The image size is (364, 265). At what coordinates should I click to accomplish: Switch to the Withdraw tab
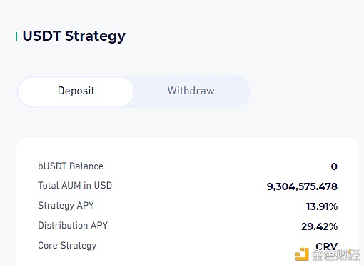(x=191, y=91)
